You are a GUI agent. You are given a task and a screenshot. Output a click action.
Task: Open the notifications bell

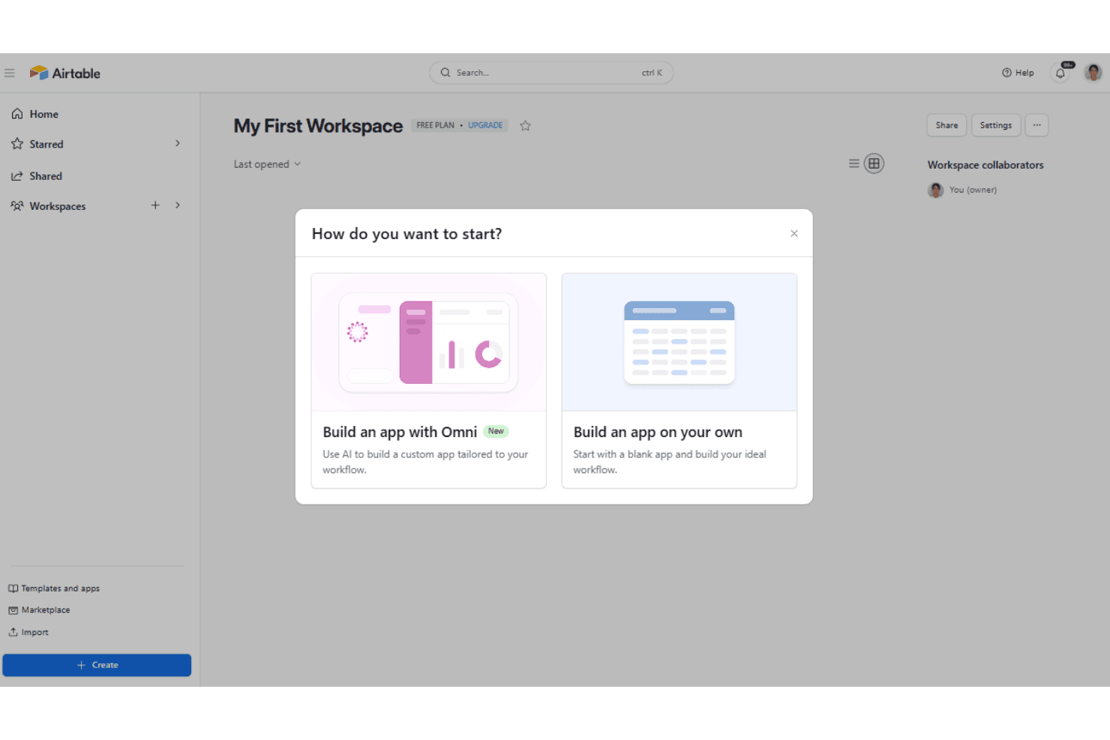tap(1060, 73)
